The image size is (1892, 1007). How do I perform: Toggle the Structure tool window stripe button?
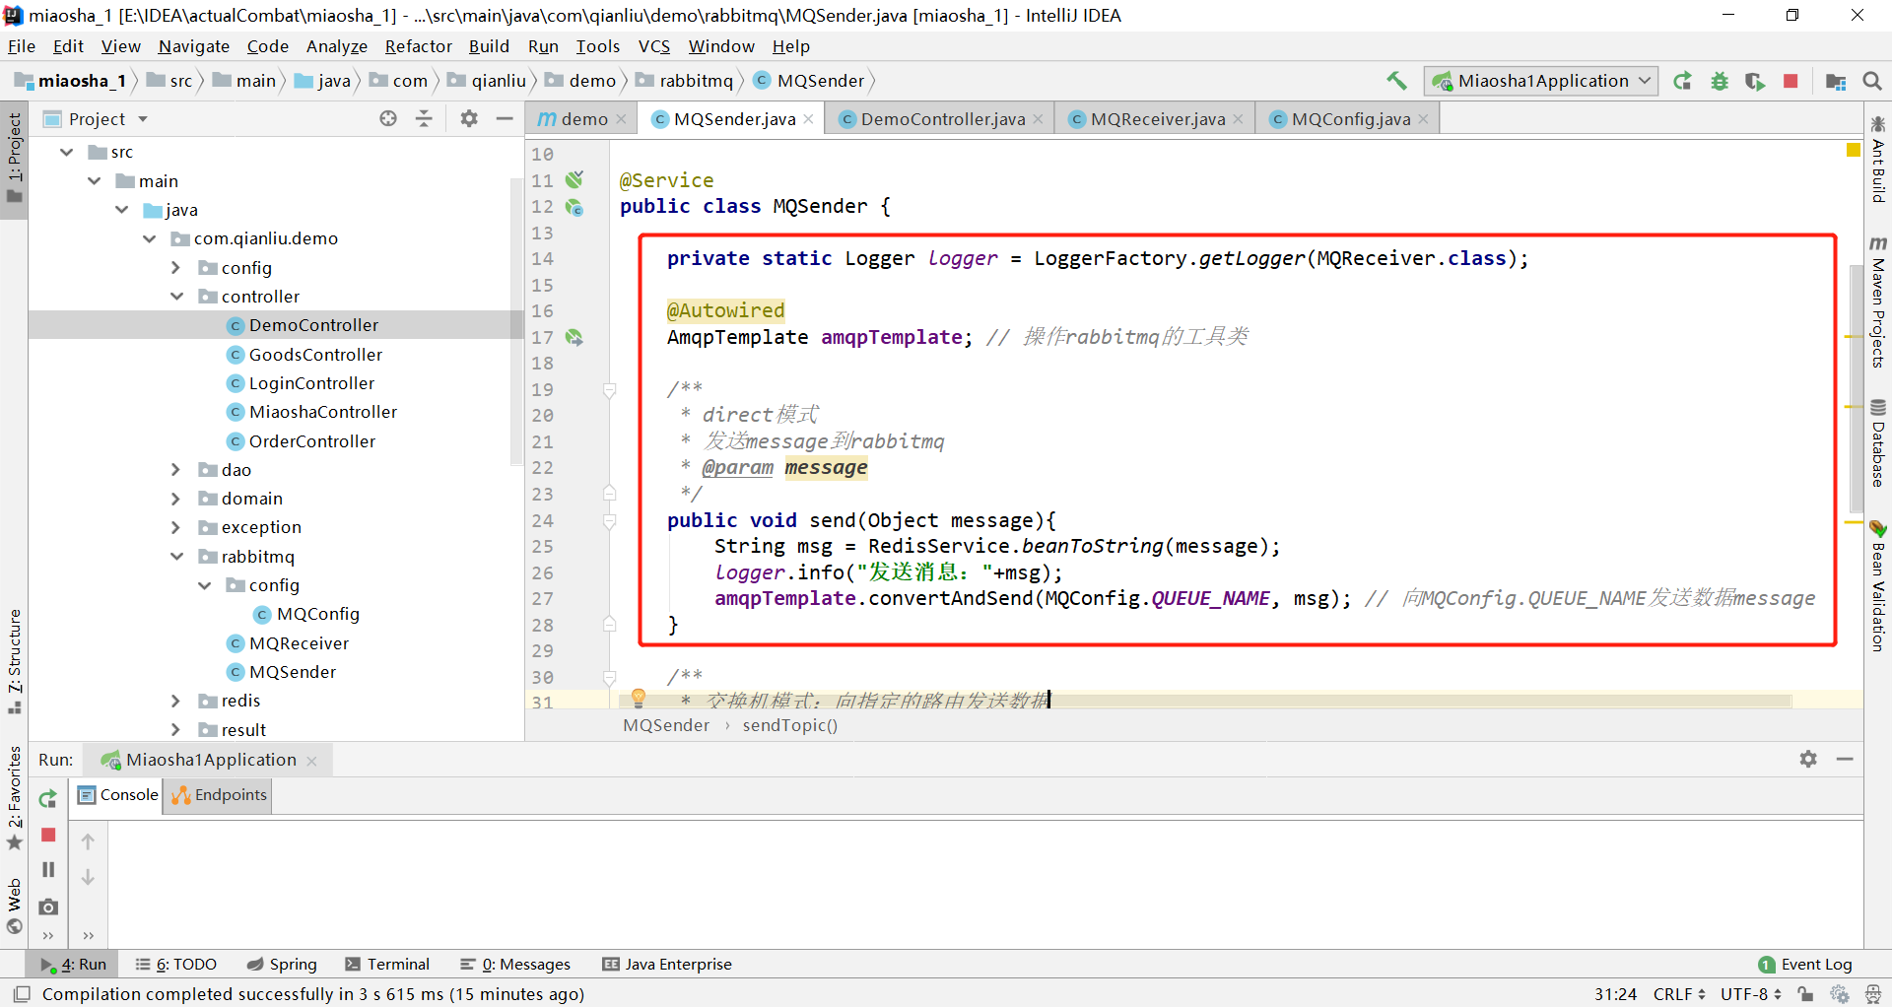click(14, 661)
